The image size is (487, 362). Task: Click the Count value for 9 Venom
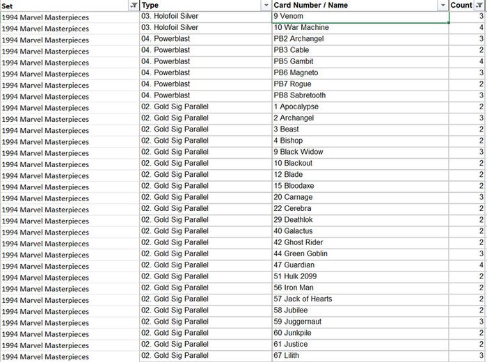coord(467,17)
